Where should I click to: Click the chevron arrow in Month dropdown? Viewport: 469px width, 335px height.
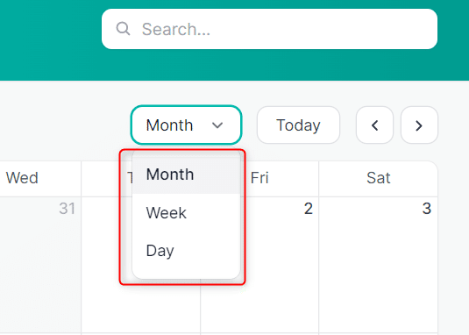(x=217, y=125)
